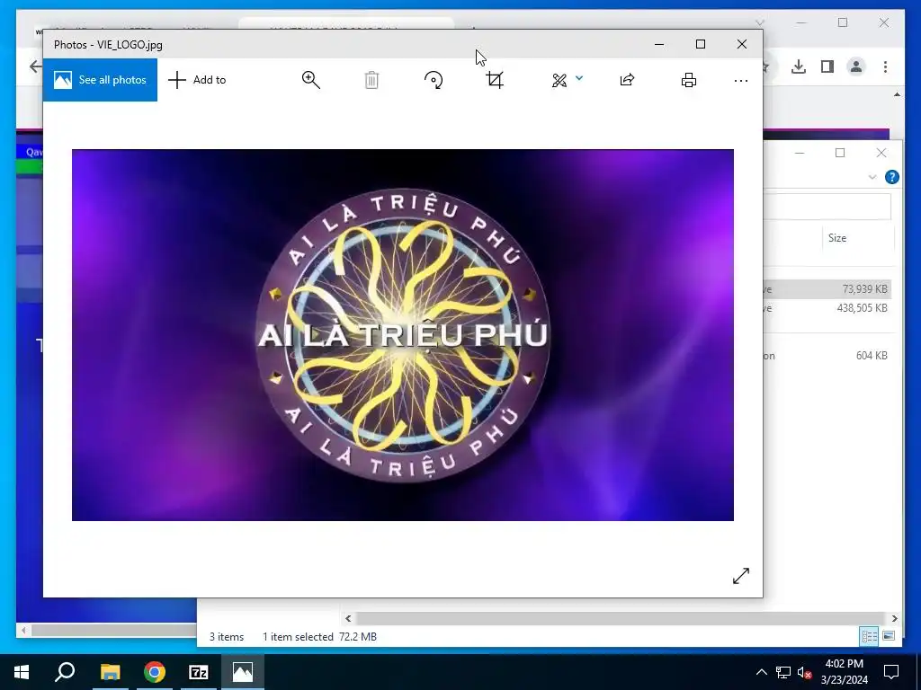
Task: Switch to Large icons view in Explorer
Action: coord(889,636)
